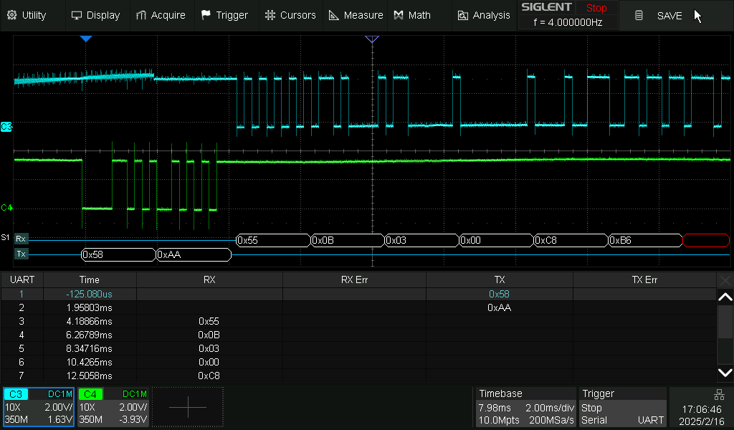Open the Trigger settings box
This screenshot has height=430, width=734.
point(621,407)
